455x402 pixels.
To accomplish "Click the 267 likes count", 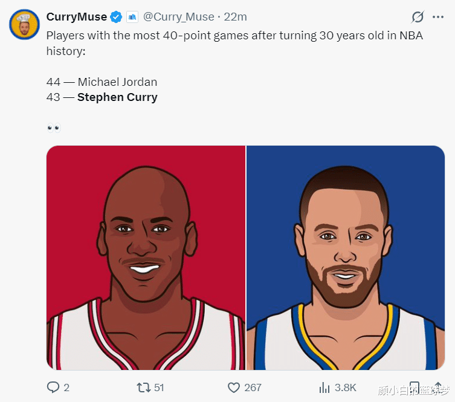I will (253, 387).
